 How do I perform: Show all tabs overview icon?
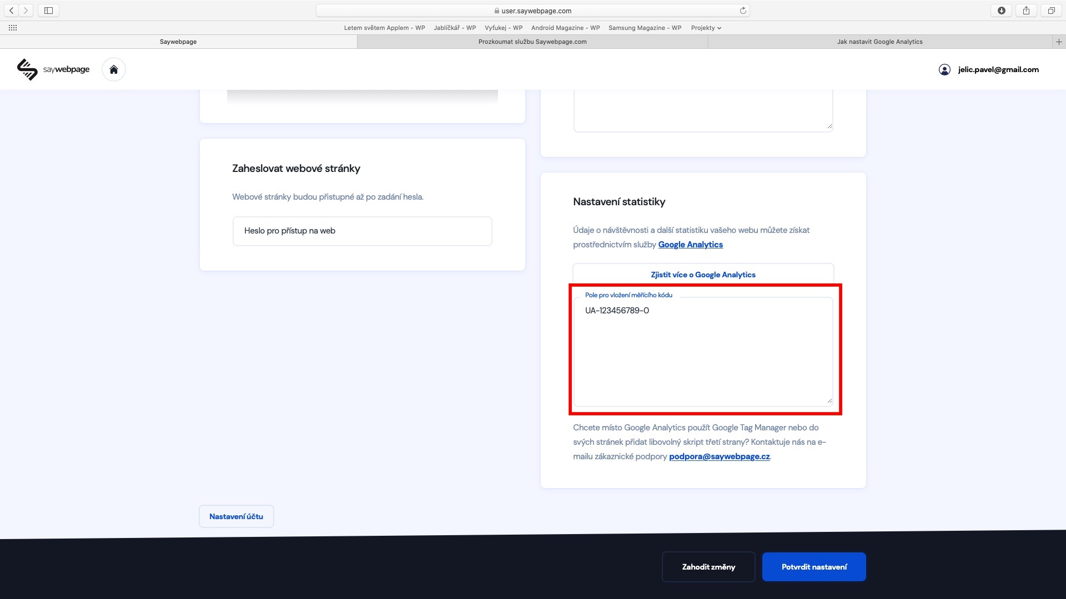(x=1051, y=11)
